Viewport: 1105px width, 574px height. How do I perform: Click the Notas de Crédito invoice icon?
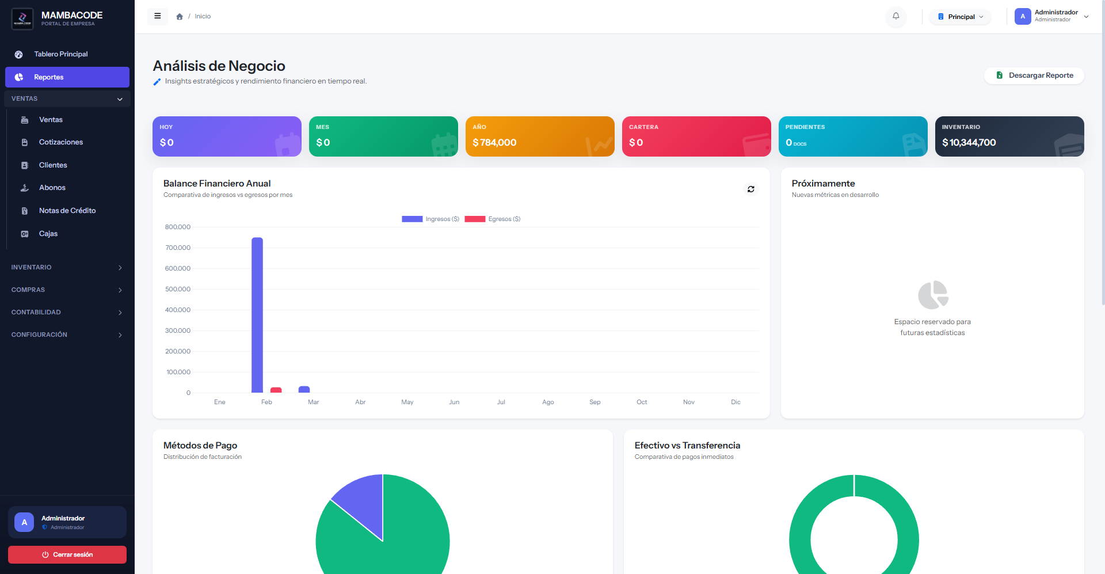point(25,211)
